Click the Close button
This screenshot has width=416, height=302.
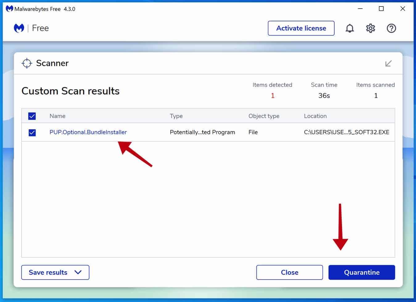tap(289, 272)
